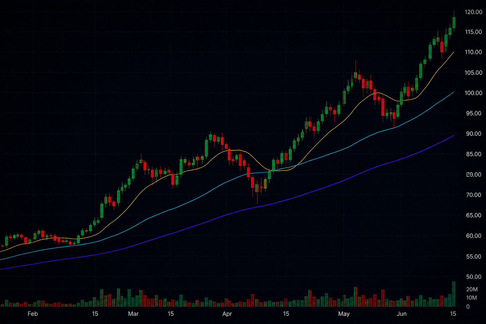Screen dimensions: 486x324
Task: Select the 85.00 price axis label
Action: pos(474,154)
